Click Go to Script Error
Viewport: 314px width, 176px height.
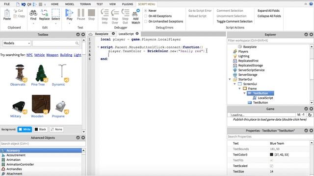point(200,11)
